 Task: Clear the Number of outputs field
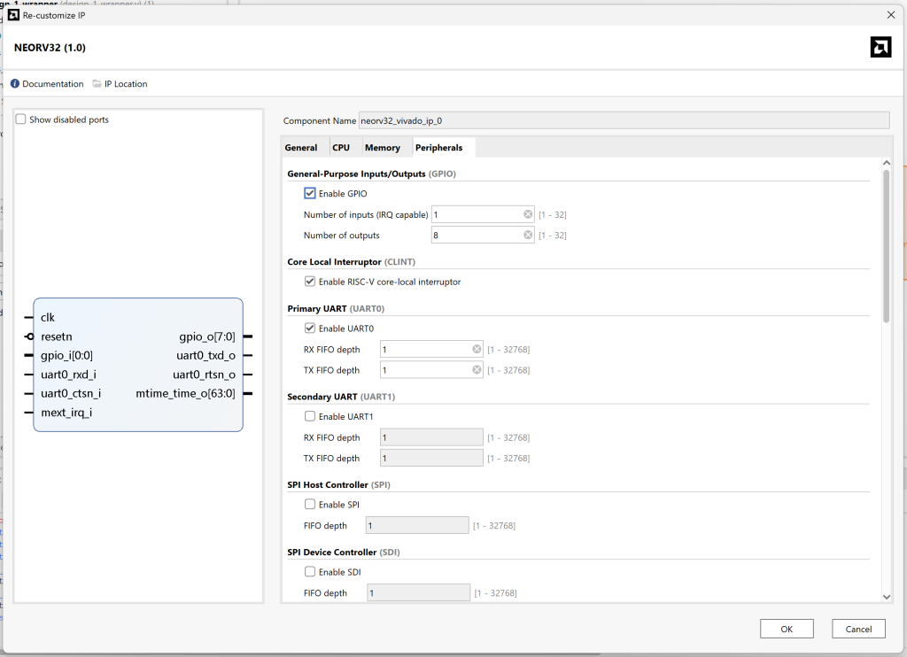[x=528, y=235]
